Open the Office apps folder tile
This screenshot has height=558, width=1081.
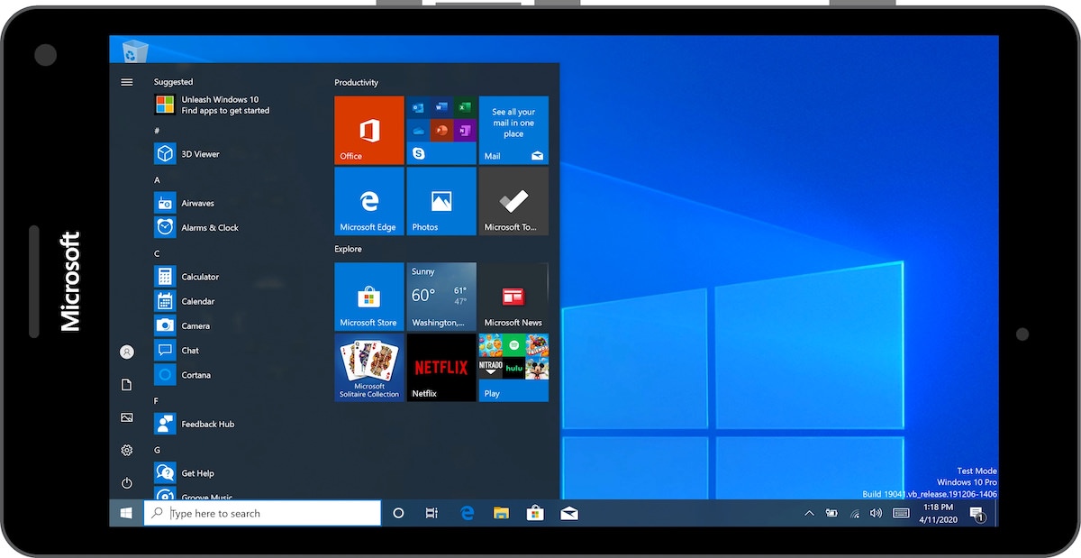[x=441, y=131]
